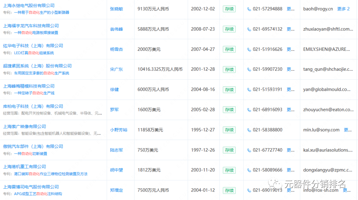358x200 pixels.
Task: Click phone icon beside 021-67727740
Action: 249,150
